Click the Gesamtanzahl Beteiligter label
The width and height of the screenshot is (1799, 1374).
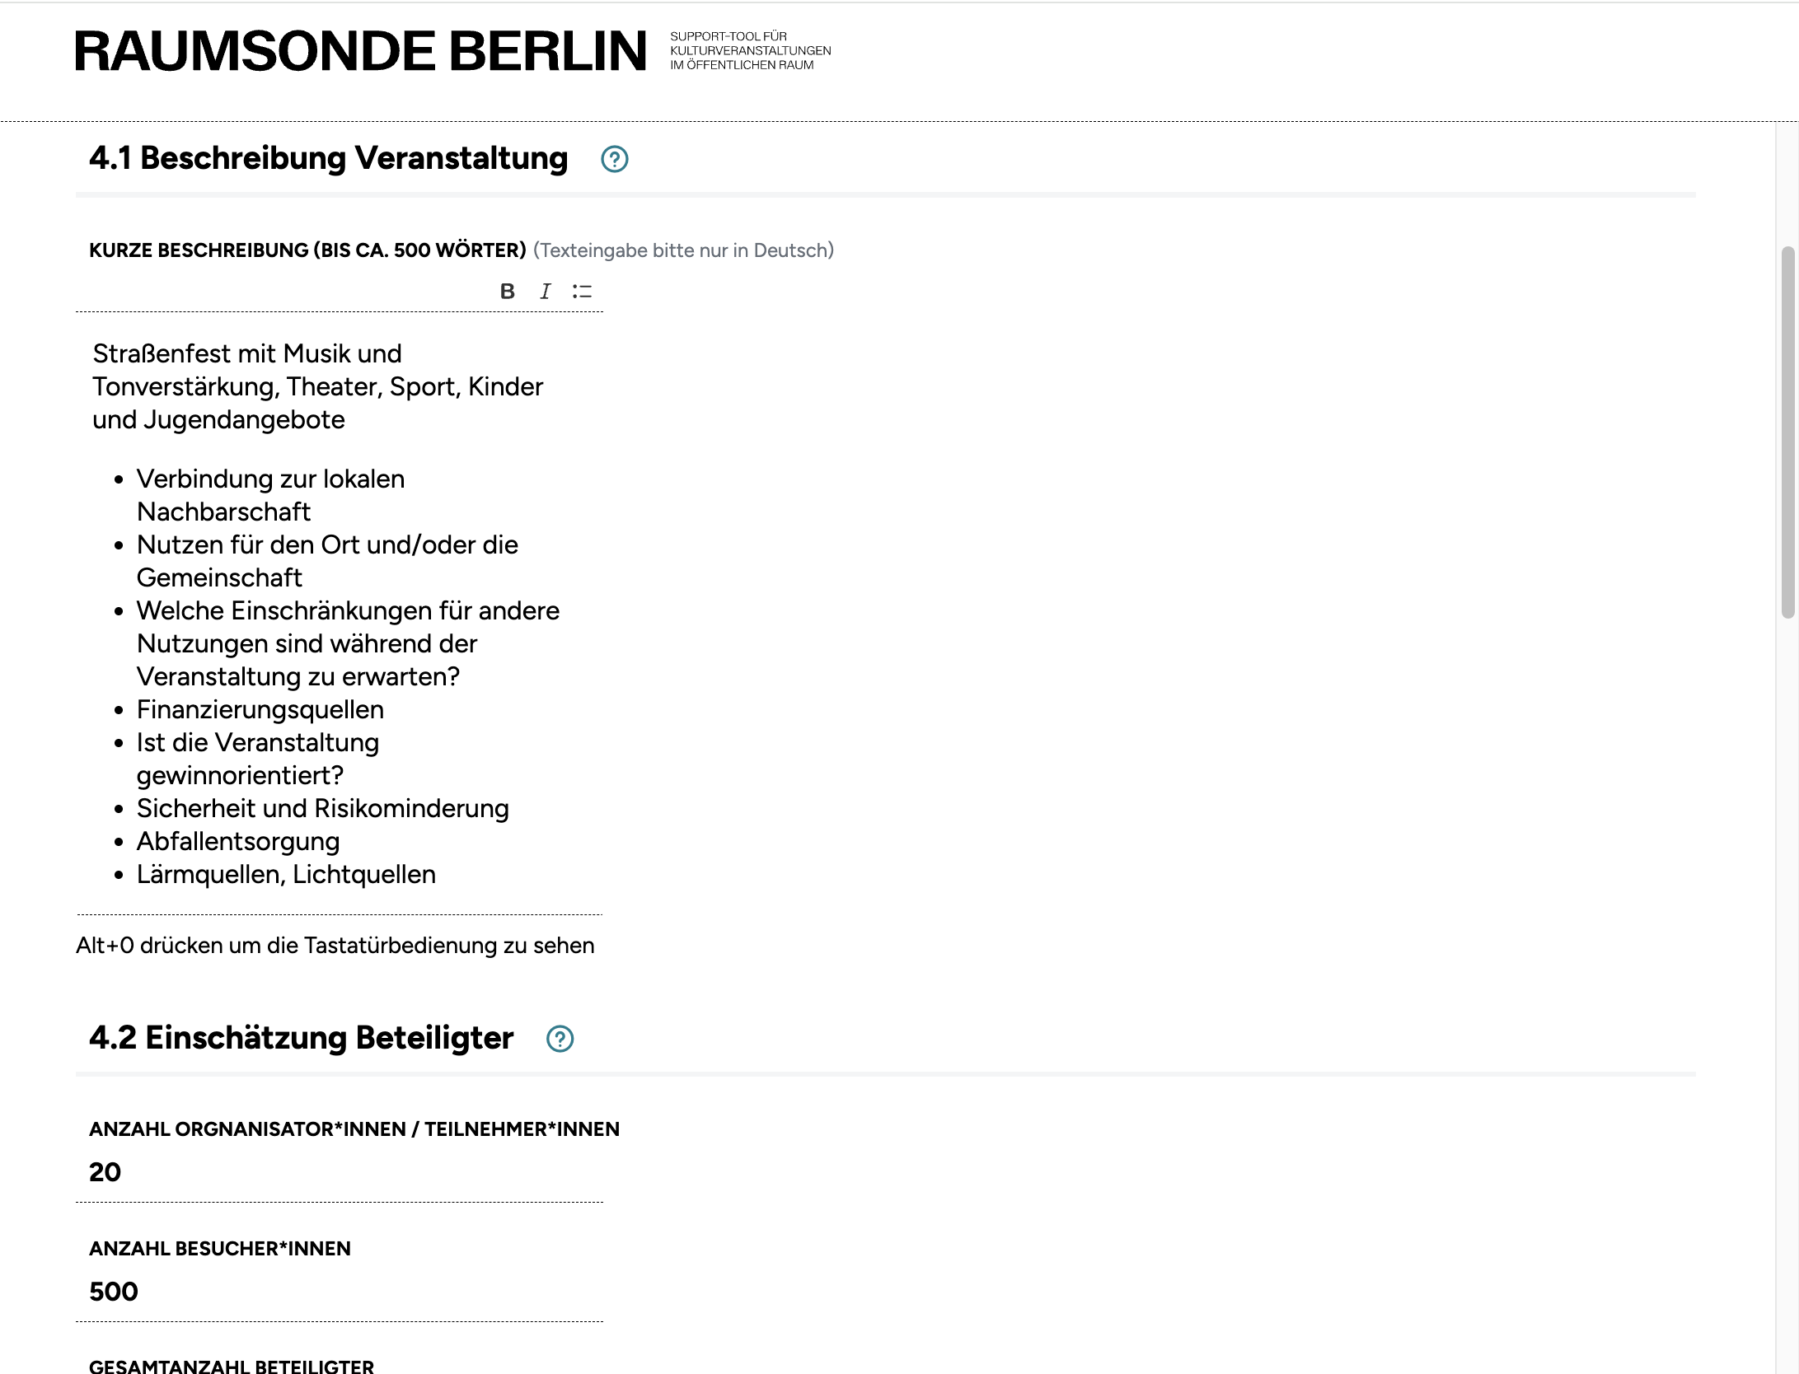coord(232,1366)
